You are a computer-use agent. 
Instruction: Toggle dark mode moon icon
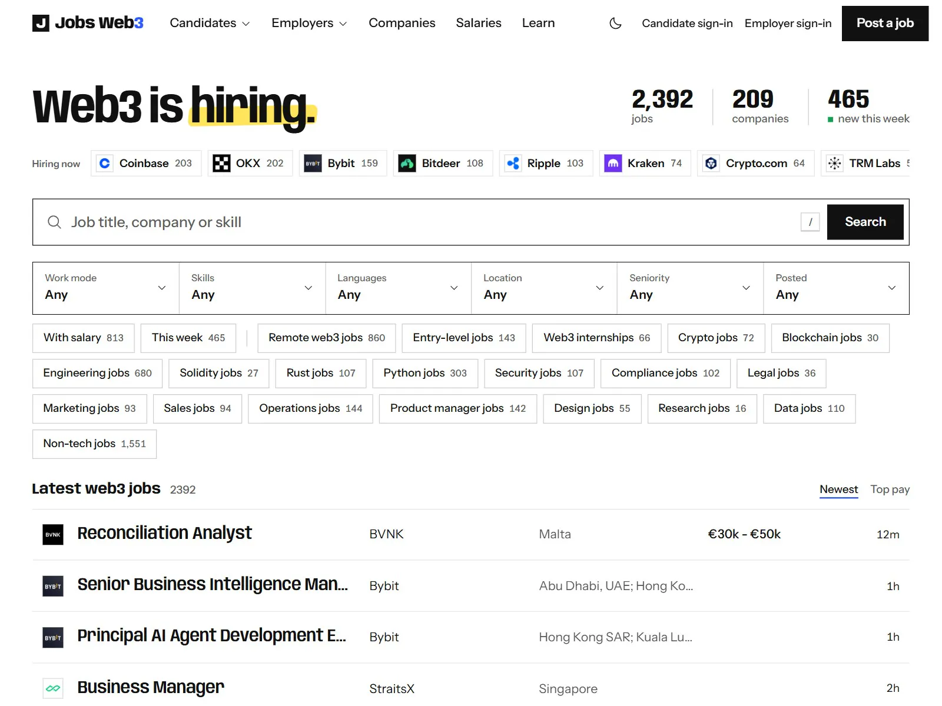[x=615, y=23]
